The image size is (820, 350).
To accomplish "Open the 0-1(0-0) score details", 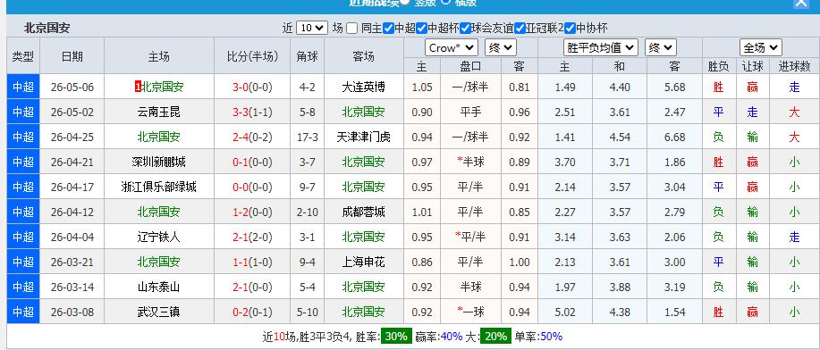I will coord(252,162).
